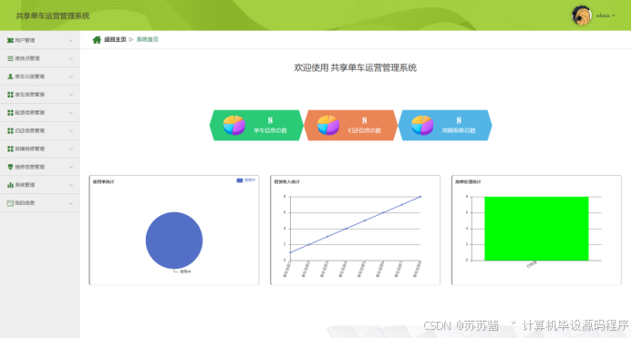Open the 租赁信息管理 menu label
632x338 pixels.
click(30, 113)
